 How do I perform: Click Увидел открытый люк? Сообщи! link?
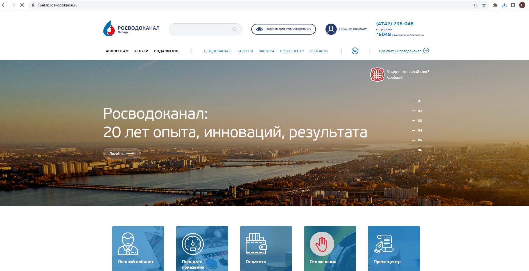point(408,74)
